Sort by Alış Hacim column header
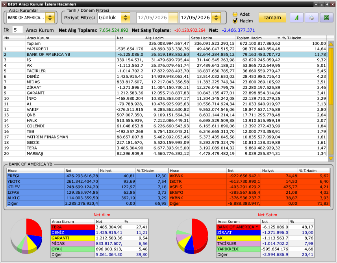 pos(167,38)
